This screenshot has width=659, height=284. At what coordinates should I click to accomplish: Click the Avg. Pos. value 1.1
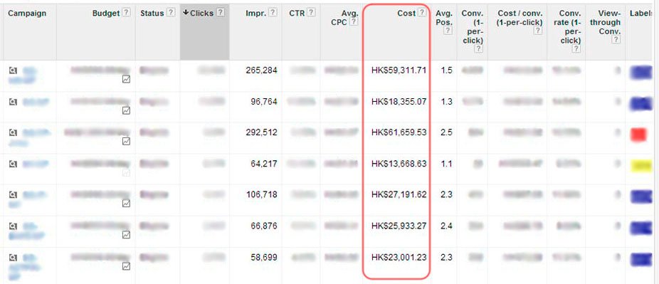(447, 164)
